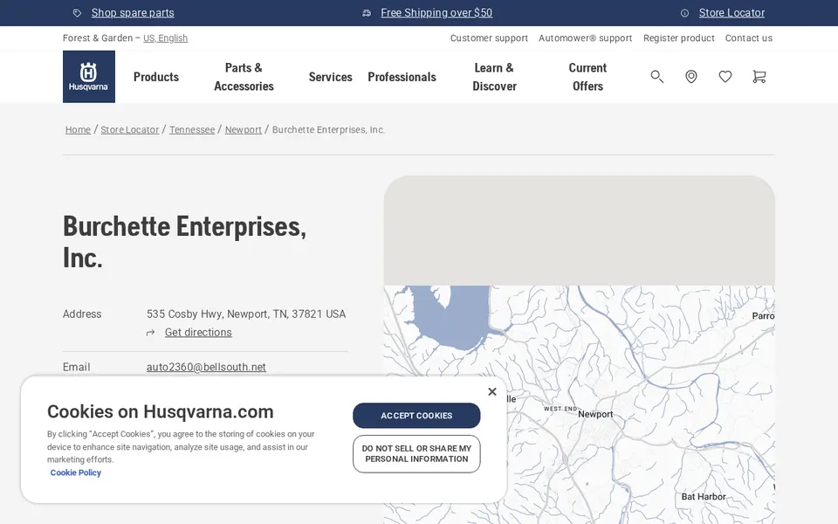Click the Newport label on the map
This screenshot has height=524, width=838.
click(595, 414)
